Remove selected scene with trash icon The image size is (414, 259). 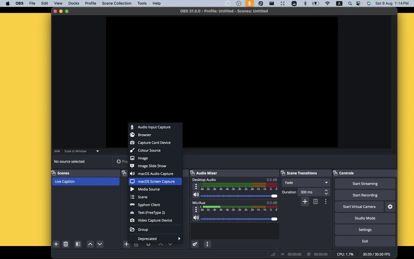[x=66, y=244]
